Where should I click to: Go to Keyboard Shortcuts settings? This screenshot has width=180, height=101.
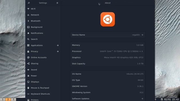tap(43, 94)
